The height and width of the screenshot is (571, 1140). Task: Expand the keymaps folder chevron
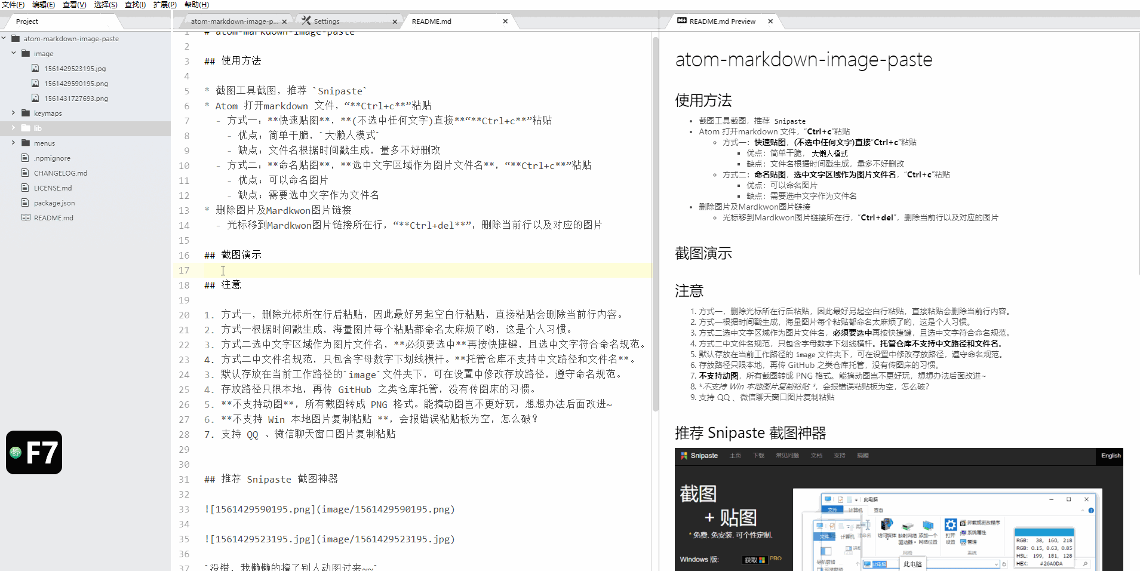coord(14,113)
